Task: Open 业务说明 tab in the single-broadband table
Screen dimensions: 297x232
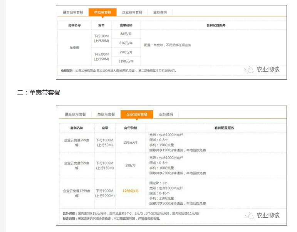Action: click(x=160, y=12)
